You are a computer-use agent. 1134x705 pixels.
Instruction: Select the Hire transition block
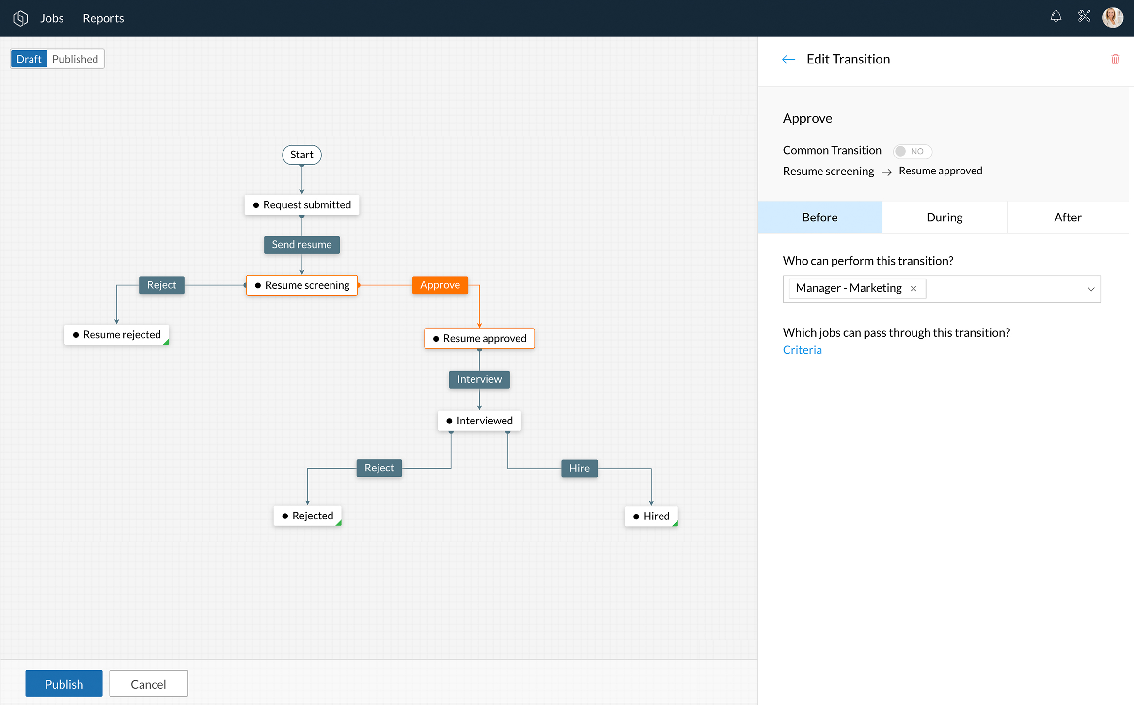coord(579,468)
